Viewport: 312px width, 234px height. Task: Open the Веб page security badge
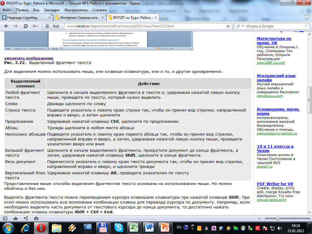pos(53,26)
